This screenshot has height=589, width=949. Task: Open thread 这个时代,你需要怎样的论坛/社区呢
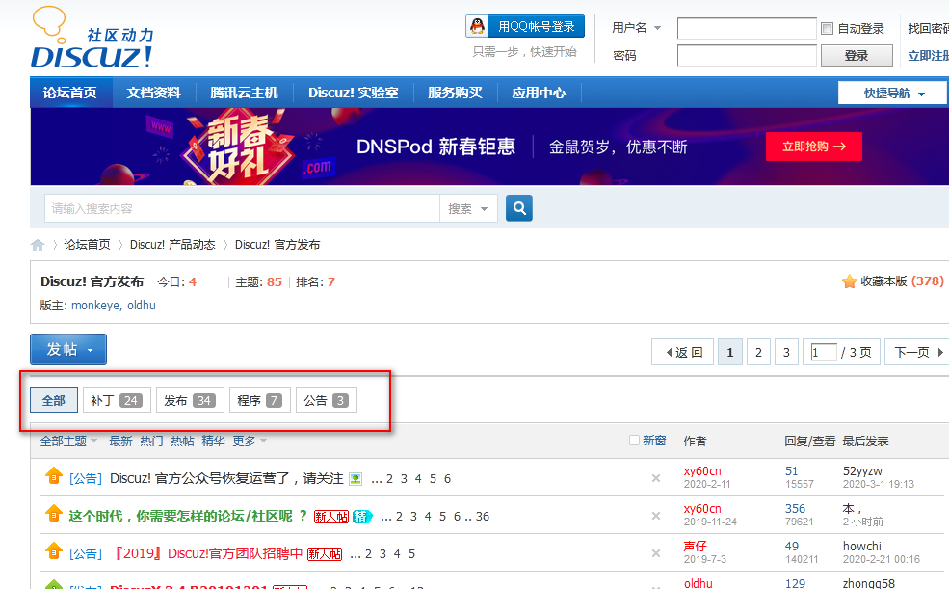[188, 517]
